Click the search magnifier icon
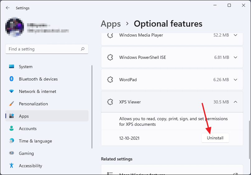251x175 pixels. (83, 49)
